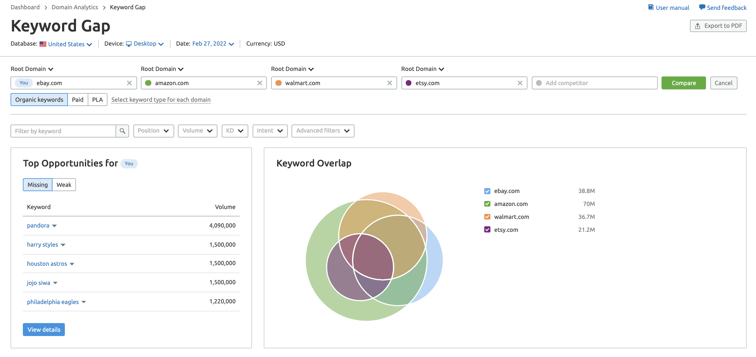Select the Paid keywords tab
This screenshot has height=357, width=756.
pyautogui.click(x=78, y=100)
